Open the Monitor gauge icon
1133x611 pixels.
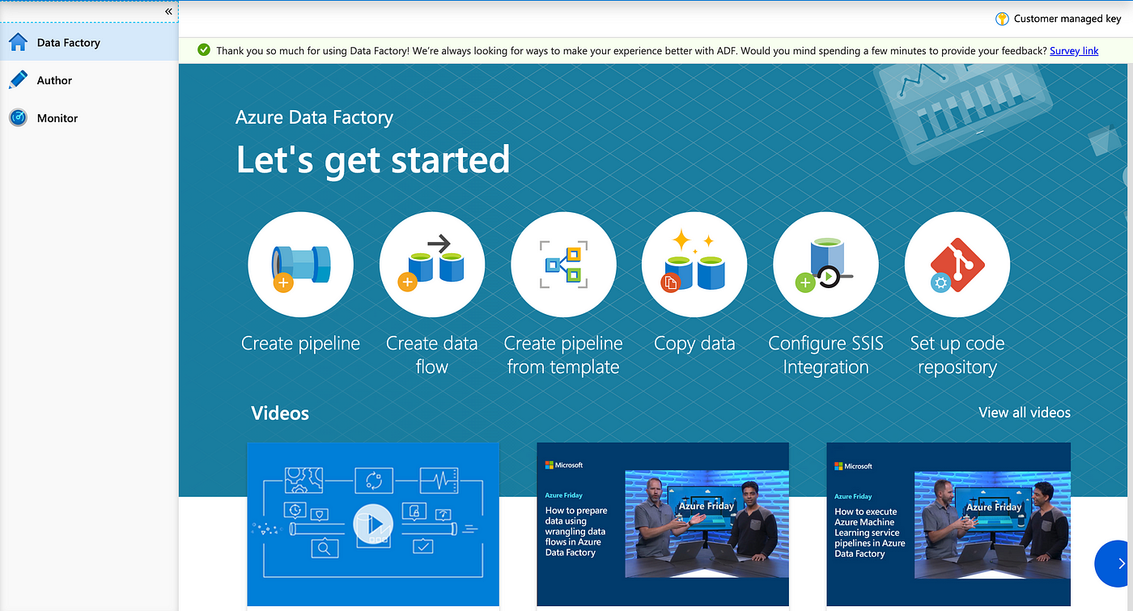tap(18, 118)
